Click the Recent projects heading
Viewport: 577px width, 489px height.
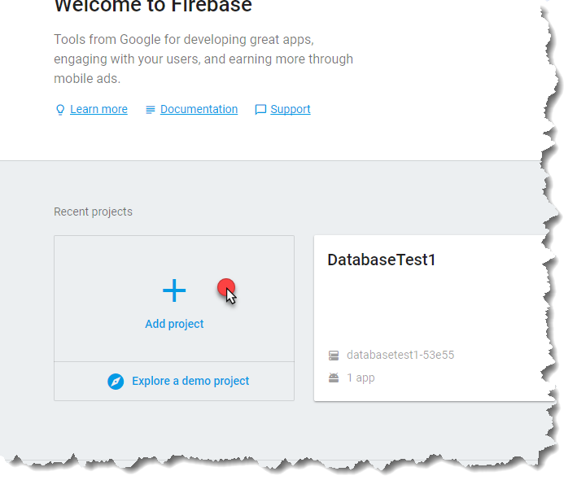click(93, 212)
